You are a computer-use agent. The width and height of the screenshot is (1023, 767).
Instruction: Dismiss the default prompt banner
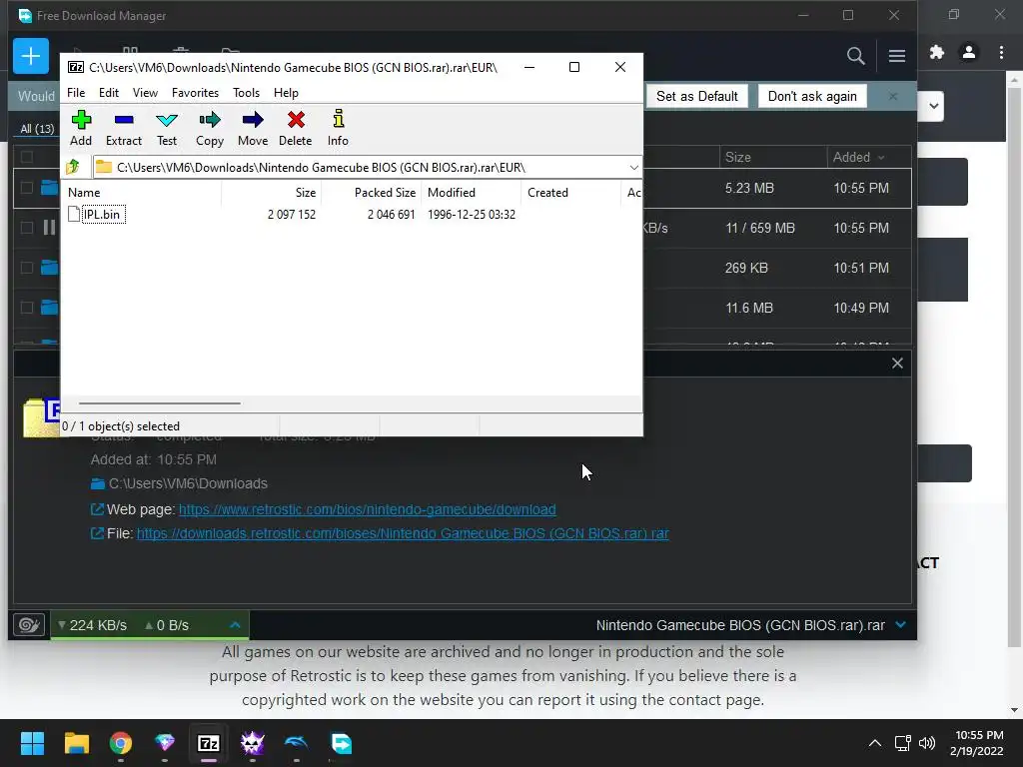click(x=893, y=97)
